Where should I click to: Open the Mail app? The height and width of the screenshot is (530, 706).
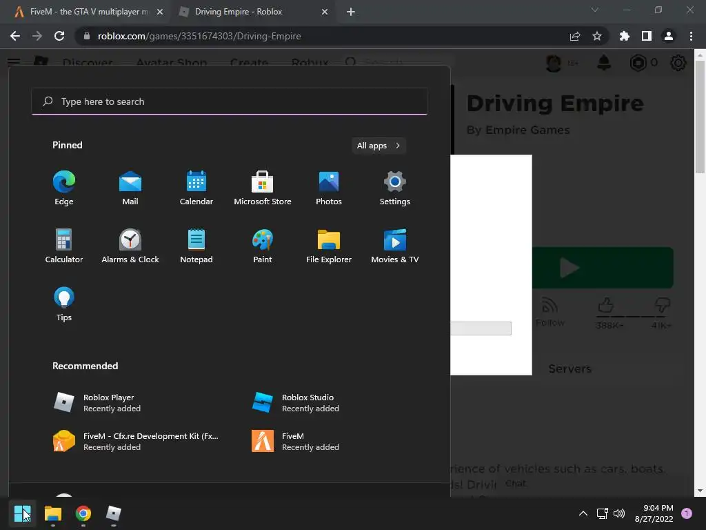130,188
